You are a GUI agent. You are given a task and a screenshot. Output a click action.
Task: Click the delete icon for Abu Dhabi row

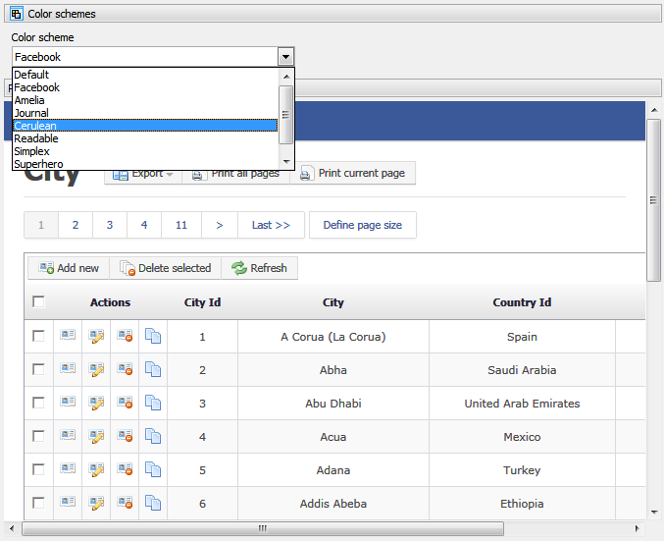click(125, 403)
